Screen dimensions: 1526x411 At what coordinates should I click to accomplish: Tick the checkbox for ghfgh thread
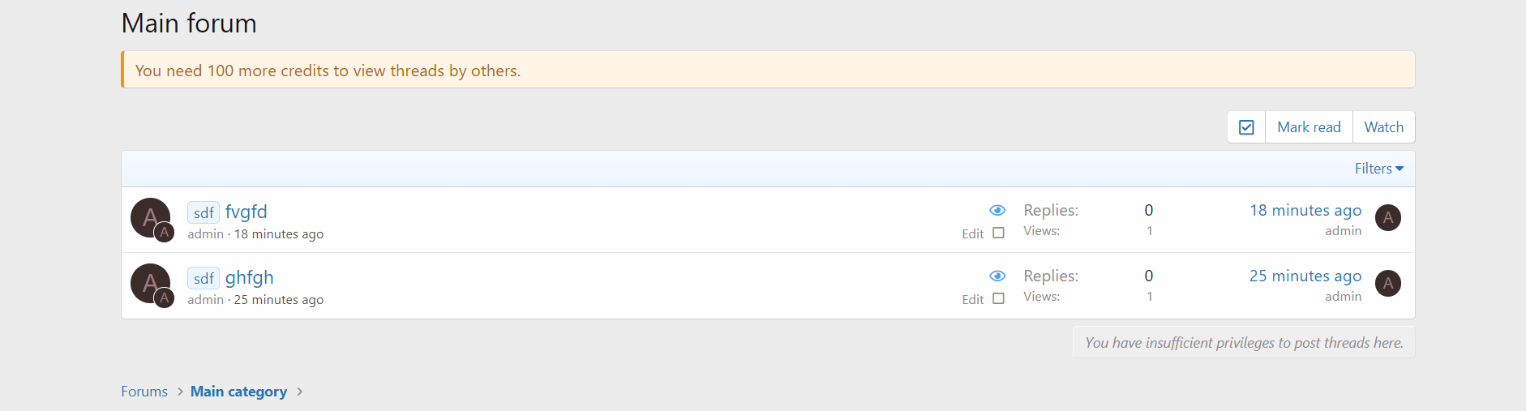pos(998,298)
